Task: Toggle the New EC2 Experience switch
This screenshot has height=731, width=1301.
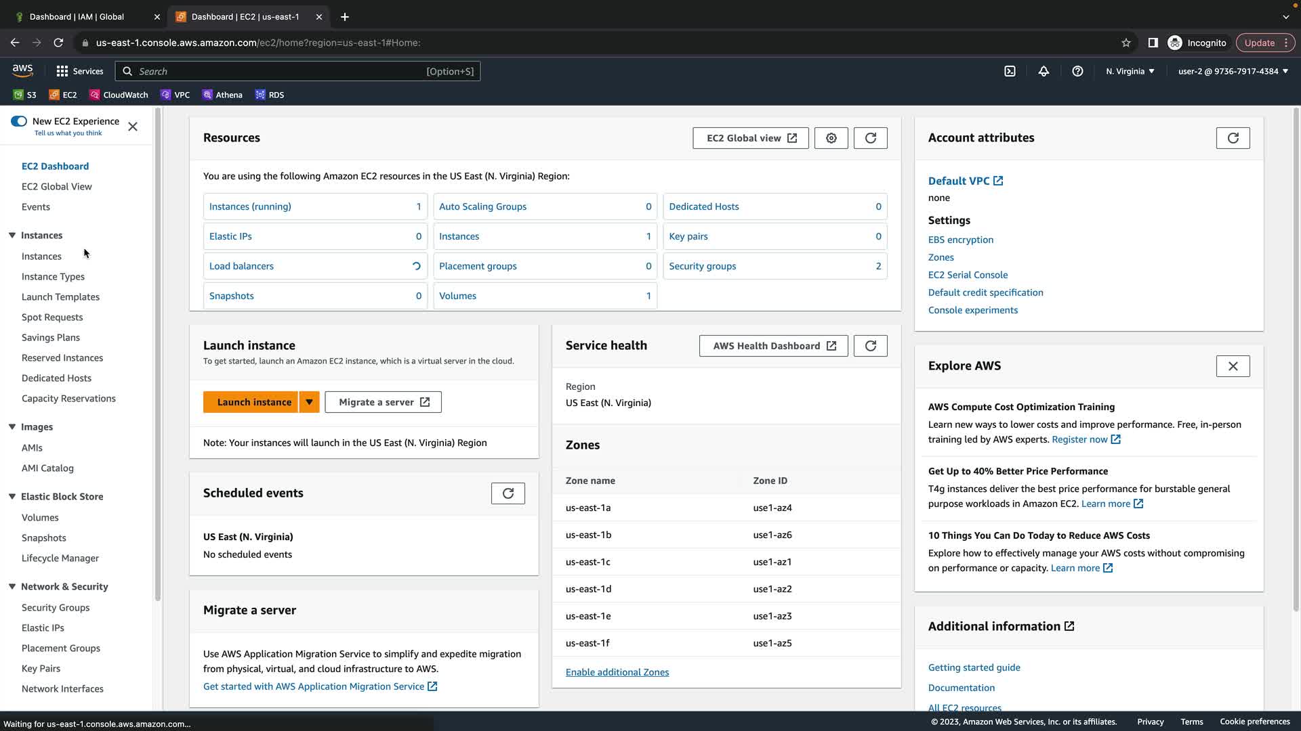Action: pyautogui.click(x=19, y=121)
